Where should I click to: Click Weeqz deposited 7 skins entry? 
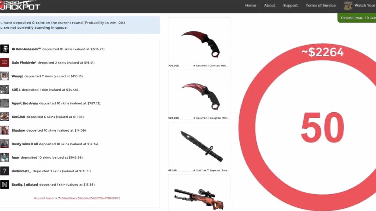tap(47, 76)
